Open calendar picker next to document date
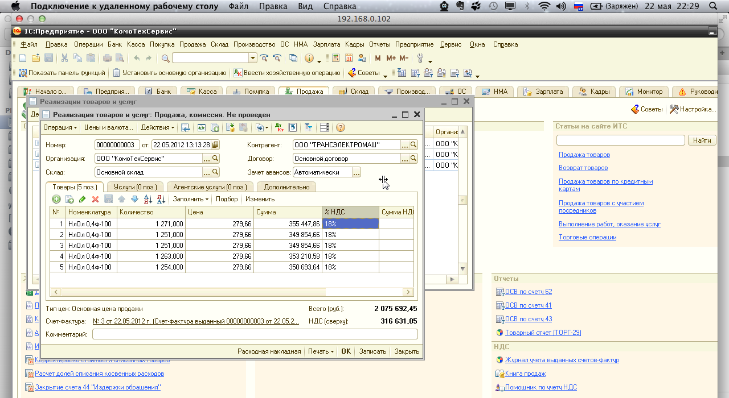This screenshot has height=398, width=729. (215, 145)
